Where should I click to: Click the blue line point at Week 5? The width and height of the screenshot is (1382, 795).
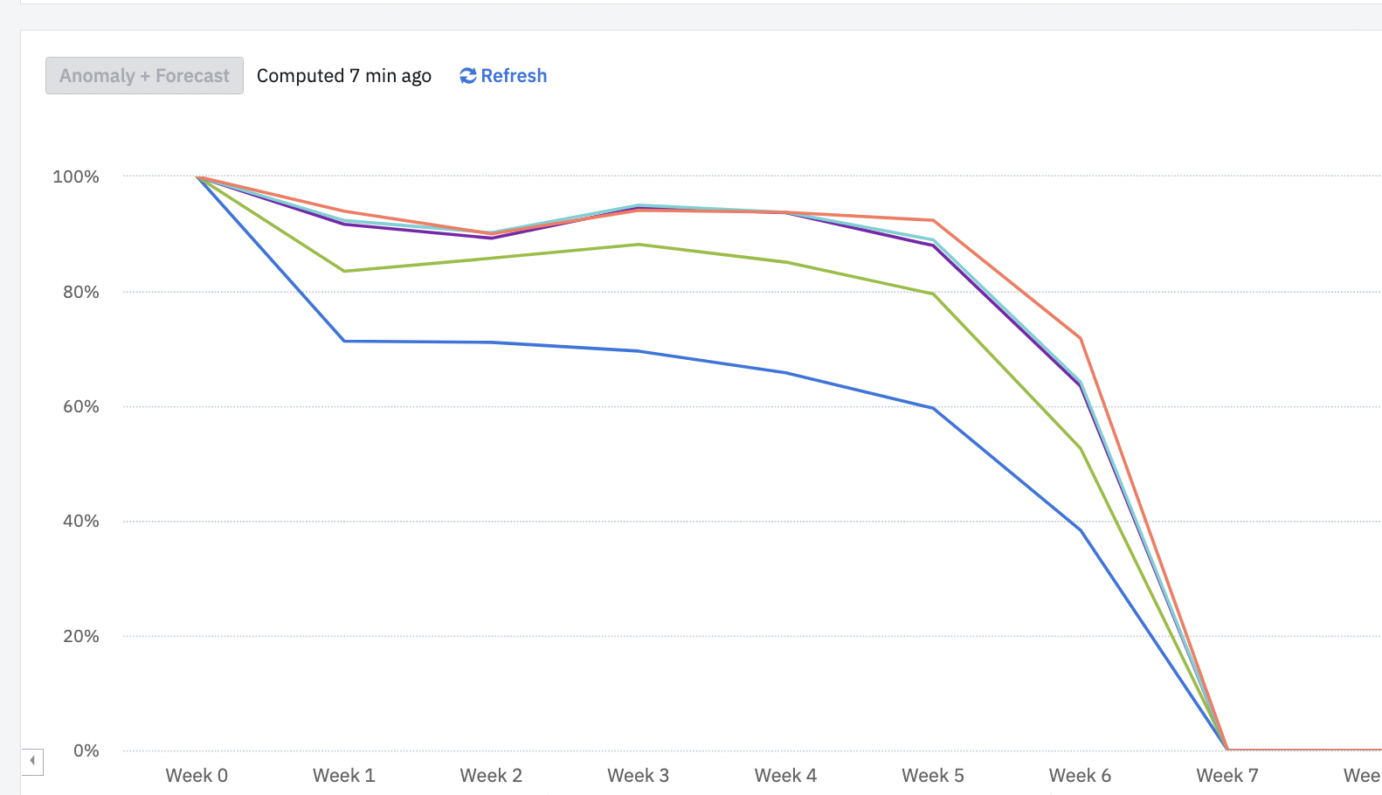(x=933, y=408)
